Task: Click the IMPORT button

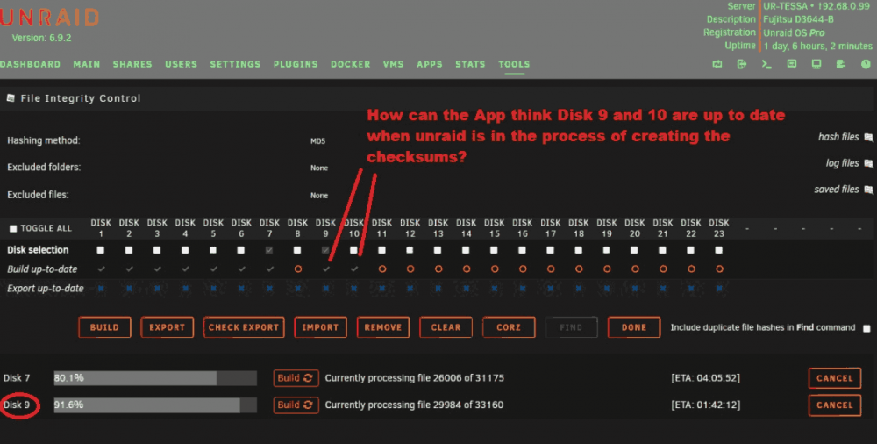Action: click(x=320, y=327)
